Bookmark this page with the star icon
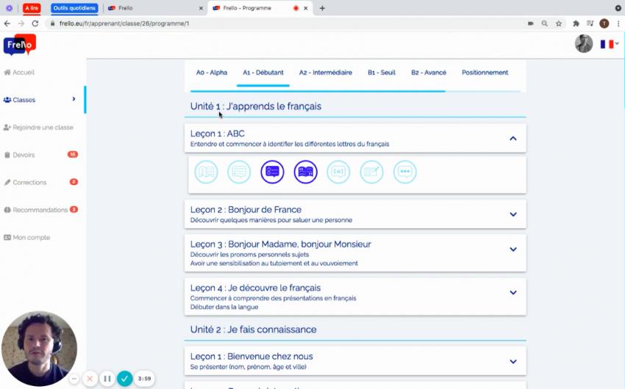 tap(559, 23)
